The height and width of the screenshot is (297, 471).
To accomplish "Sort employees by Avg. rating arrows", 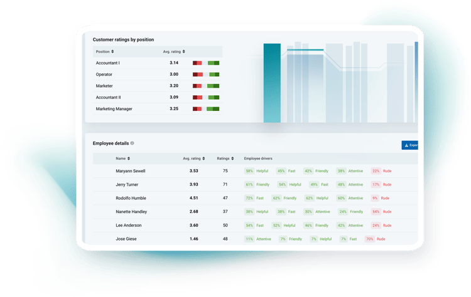I will coord(203,159).
